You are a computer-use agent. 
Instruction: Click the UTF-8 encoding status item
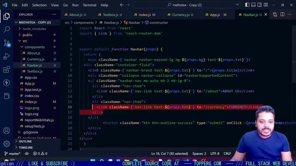tap(215, 154)
